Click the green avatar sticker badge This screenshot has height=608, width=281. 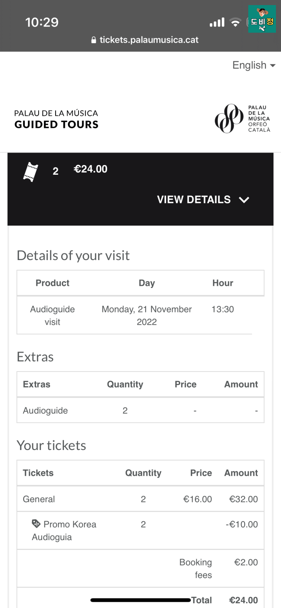coord(262,19)
